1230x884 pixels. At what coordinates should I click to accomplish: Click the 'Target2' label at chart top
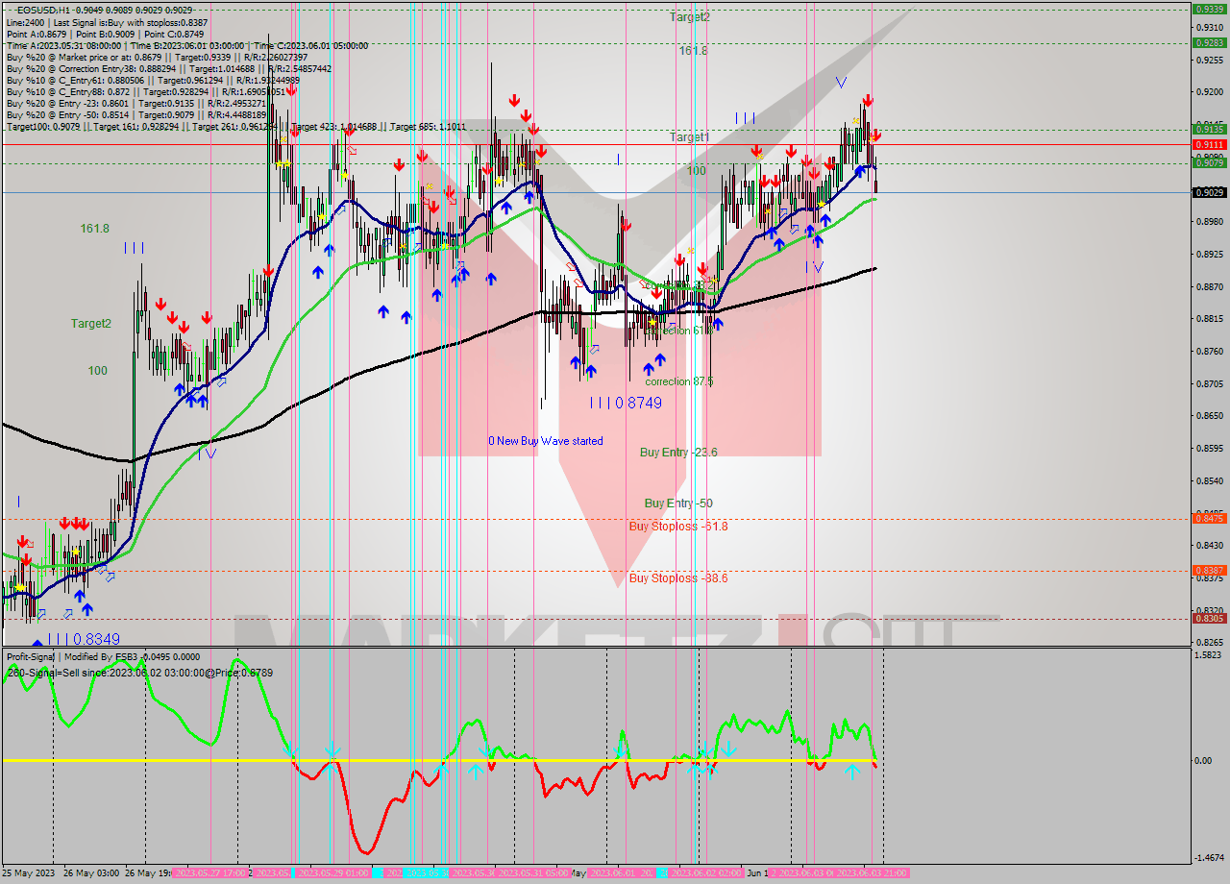click(690, 17)
